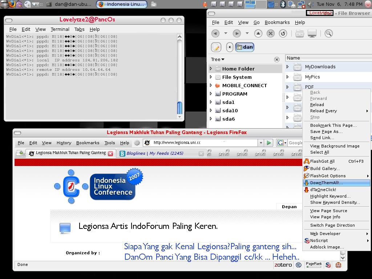
Task: Click the Google search engine icon
Action: (280, 143)
